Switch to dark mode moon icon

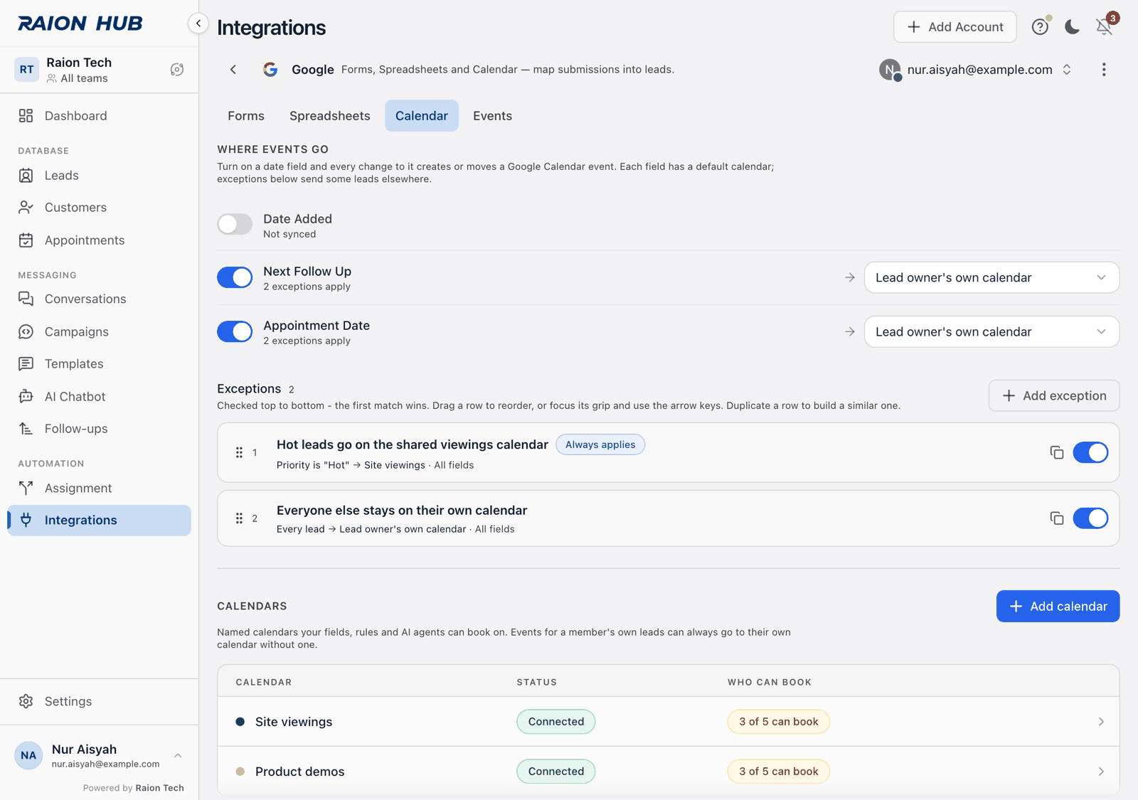(1072, 27)
